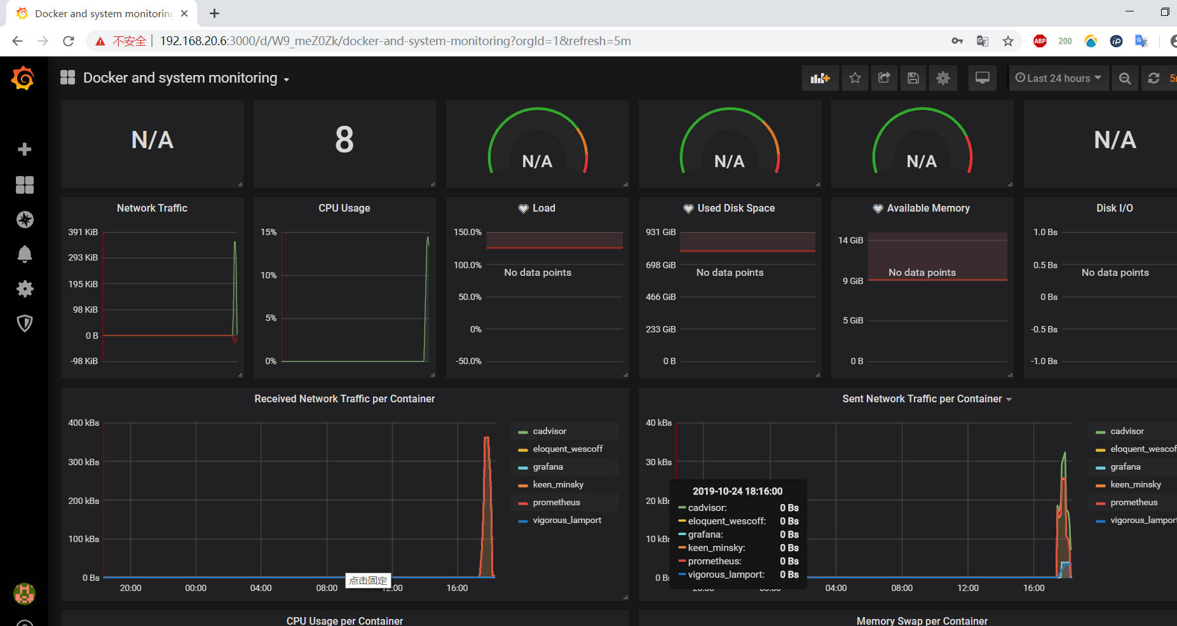Click prometheus legend color line in Received panel

tap(523, 503)
